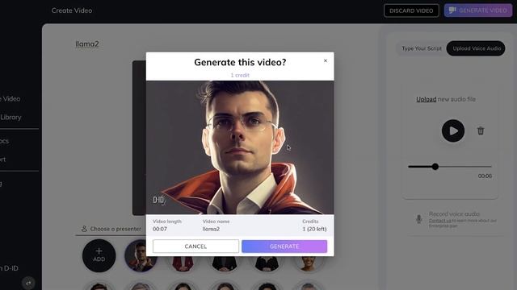Click the 1 credit text
Screen dimensions: 517x290
tap(240, 75)
